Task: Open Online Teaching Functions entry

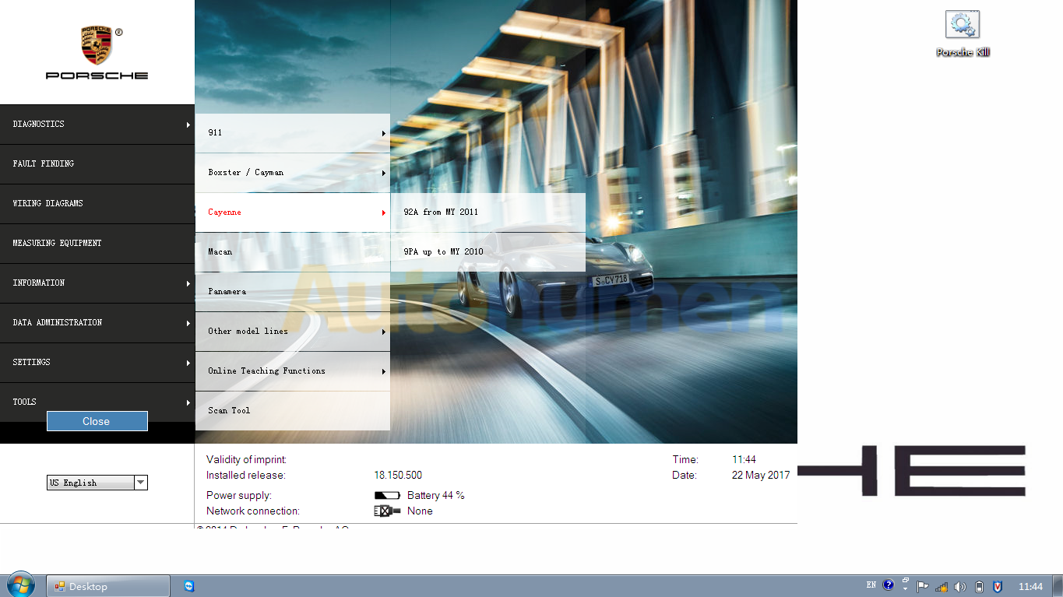Action: tap(293, 371)
